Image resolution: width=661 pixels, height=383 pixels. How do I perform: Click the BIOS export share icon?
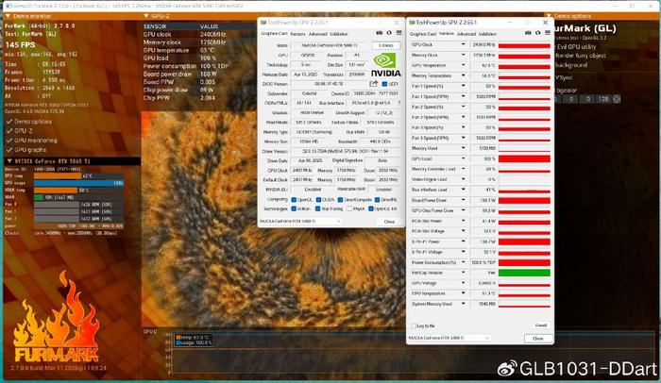tap(373, 84)
